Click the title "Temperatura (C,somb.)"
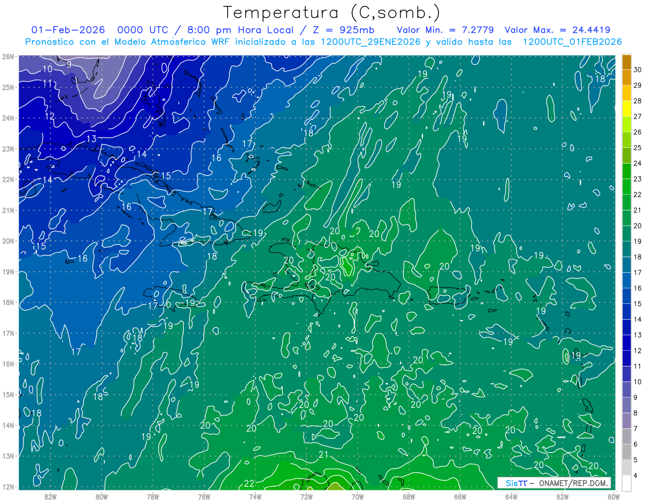652x504 pixels. point(331,13)
